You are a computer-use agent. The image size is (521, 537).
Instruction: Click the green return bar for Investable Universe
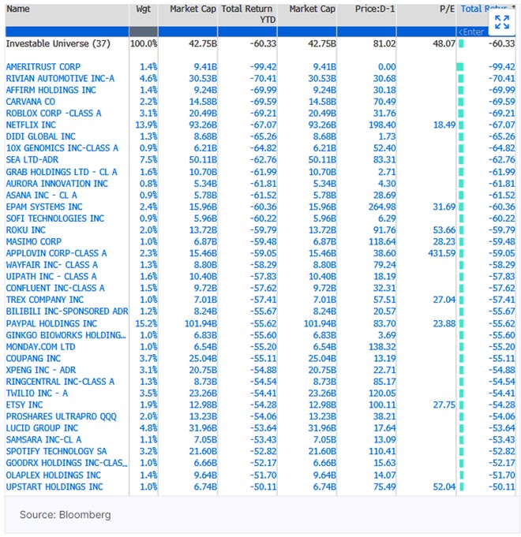pyautogui.click(x=460, y=44)
